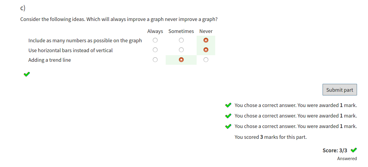The height and width of the screenshot is (167, 368).
Task: Click the Never column header
Action: [206, 31]
